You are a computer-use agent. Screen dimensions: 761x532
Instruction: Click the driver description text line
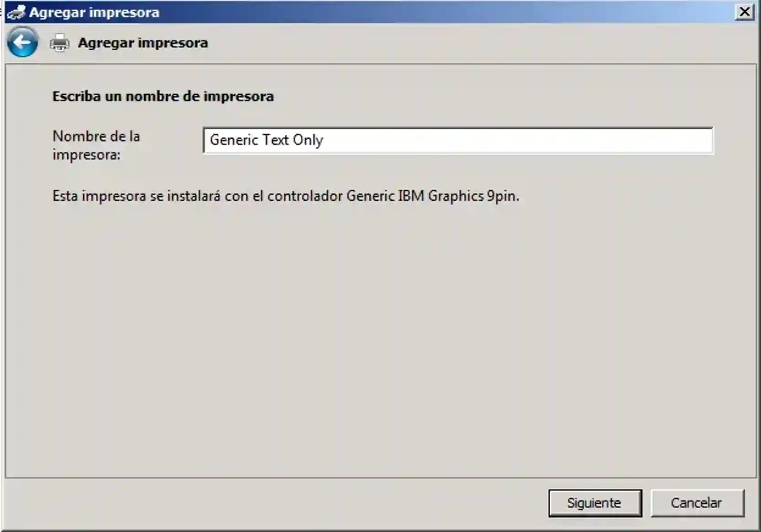[286, 196]
